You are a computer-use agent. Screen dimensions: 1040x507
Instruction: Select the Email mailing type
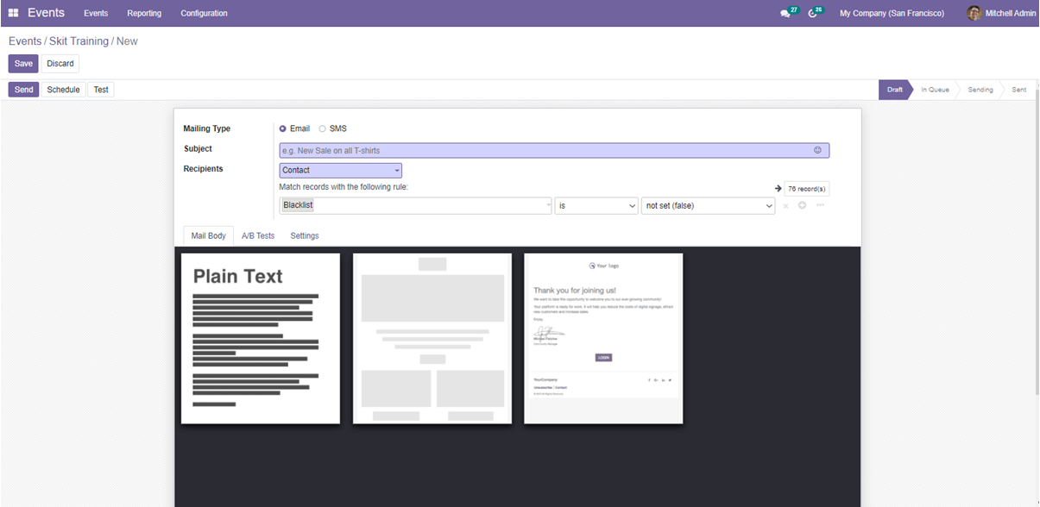point(283,129)
